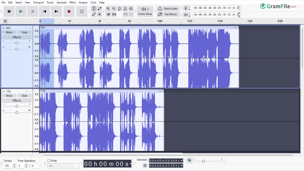Viewport: 304px width, 171px height.
Task: Open the time signature denominator dropdown
Action: 36,166
